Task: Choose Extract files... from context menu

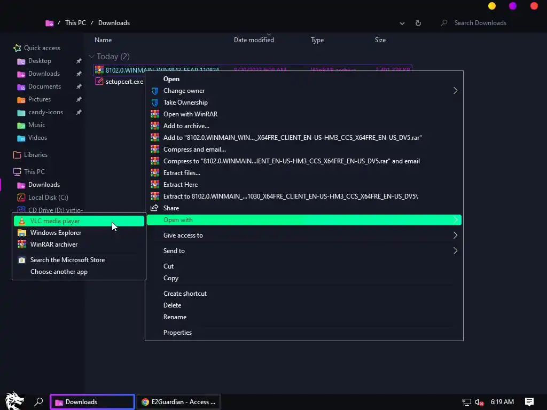Action: pyautogui.click(x=304, y=173)
